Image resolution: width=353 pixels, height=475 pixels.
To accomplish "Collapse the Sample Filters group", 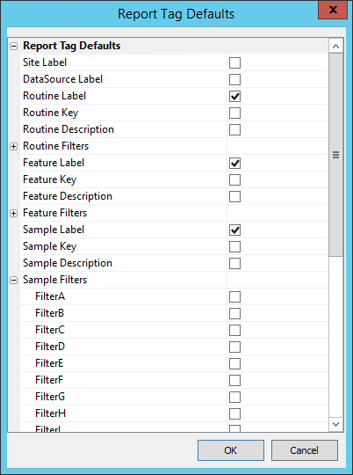I will 14,281.
